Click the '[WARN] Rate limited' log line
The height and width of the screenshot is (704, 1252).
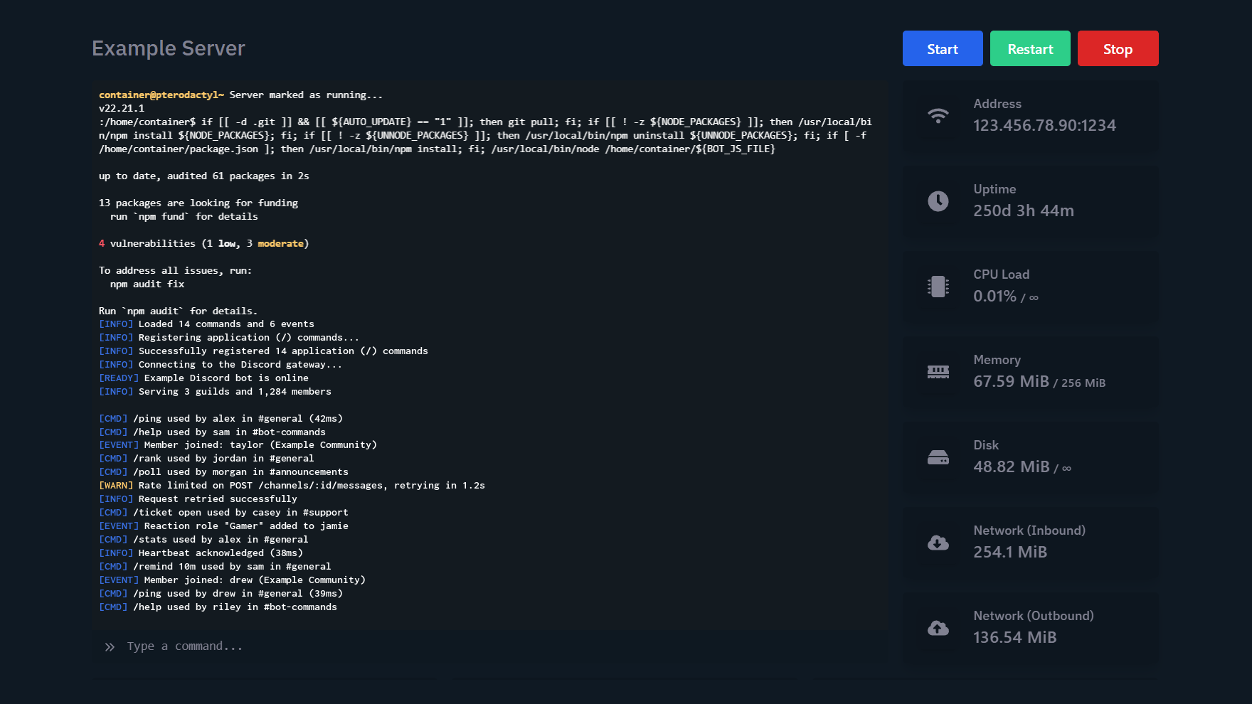coord(292,485)
